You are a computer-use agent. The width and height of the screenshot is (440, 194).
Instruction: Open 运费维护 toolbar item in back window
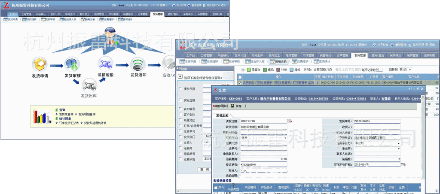point(107,20)
